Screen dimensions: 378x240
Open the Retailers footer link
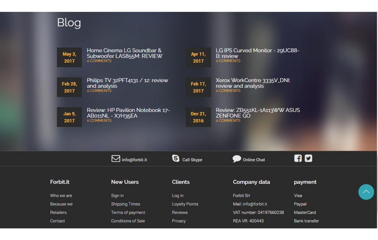coord(58,213)
